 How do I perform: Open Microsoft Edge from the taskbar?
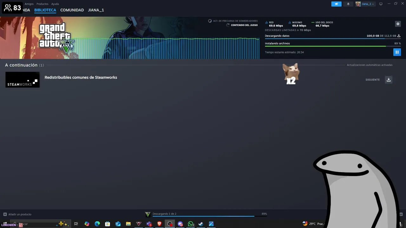click(x=97, y=224)
